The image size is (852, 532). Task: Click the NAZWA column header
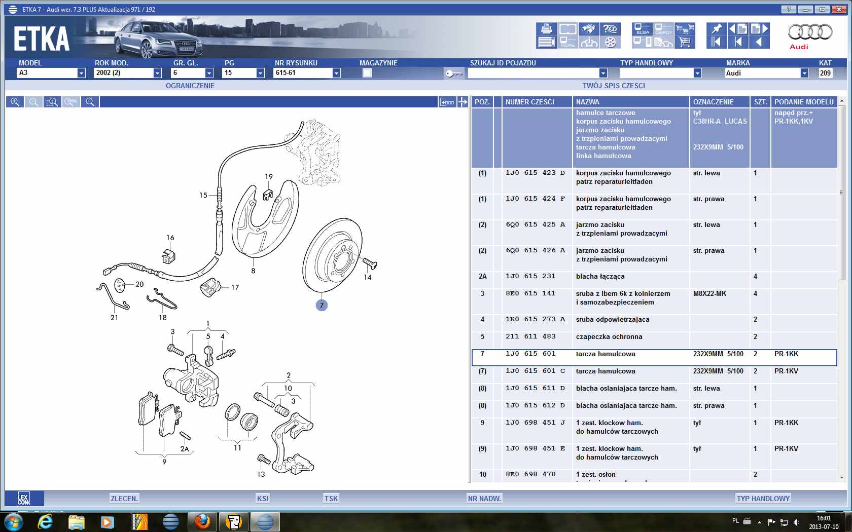pyautogui.click(x=631, y=102)
